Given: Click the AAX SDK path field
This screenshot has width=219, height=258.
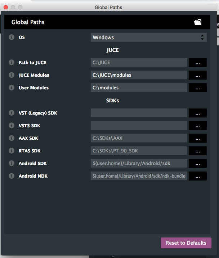Looking at the screenshot, I should [x=139, y=138].
